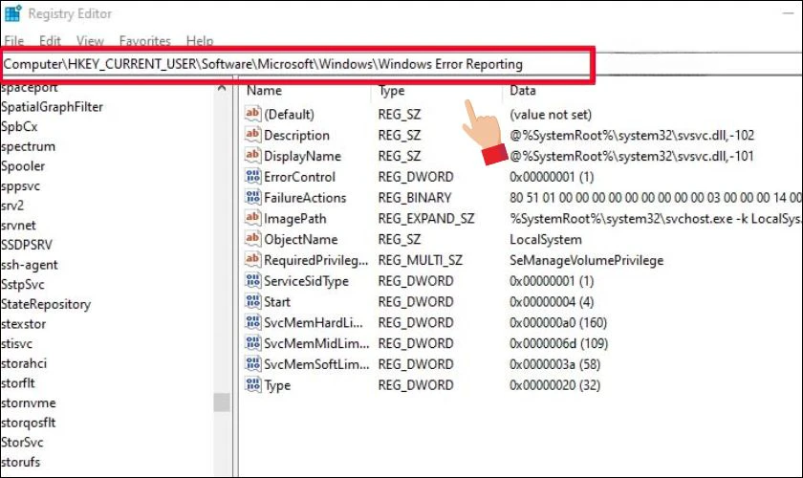Open the File menu

pos(13,40)
